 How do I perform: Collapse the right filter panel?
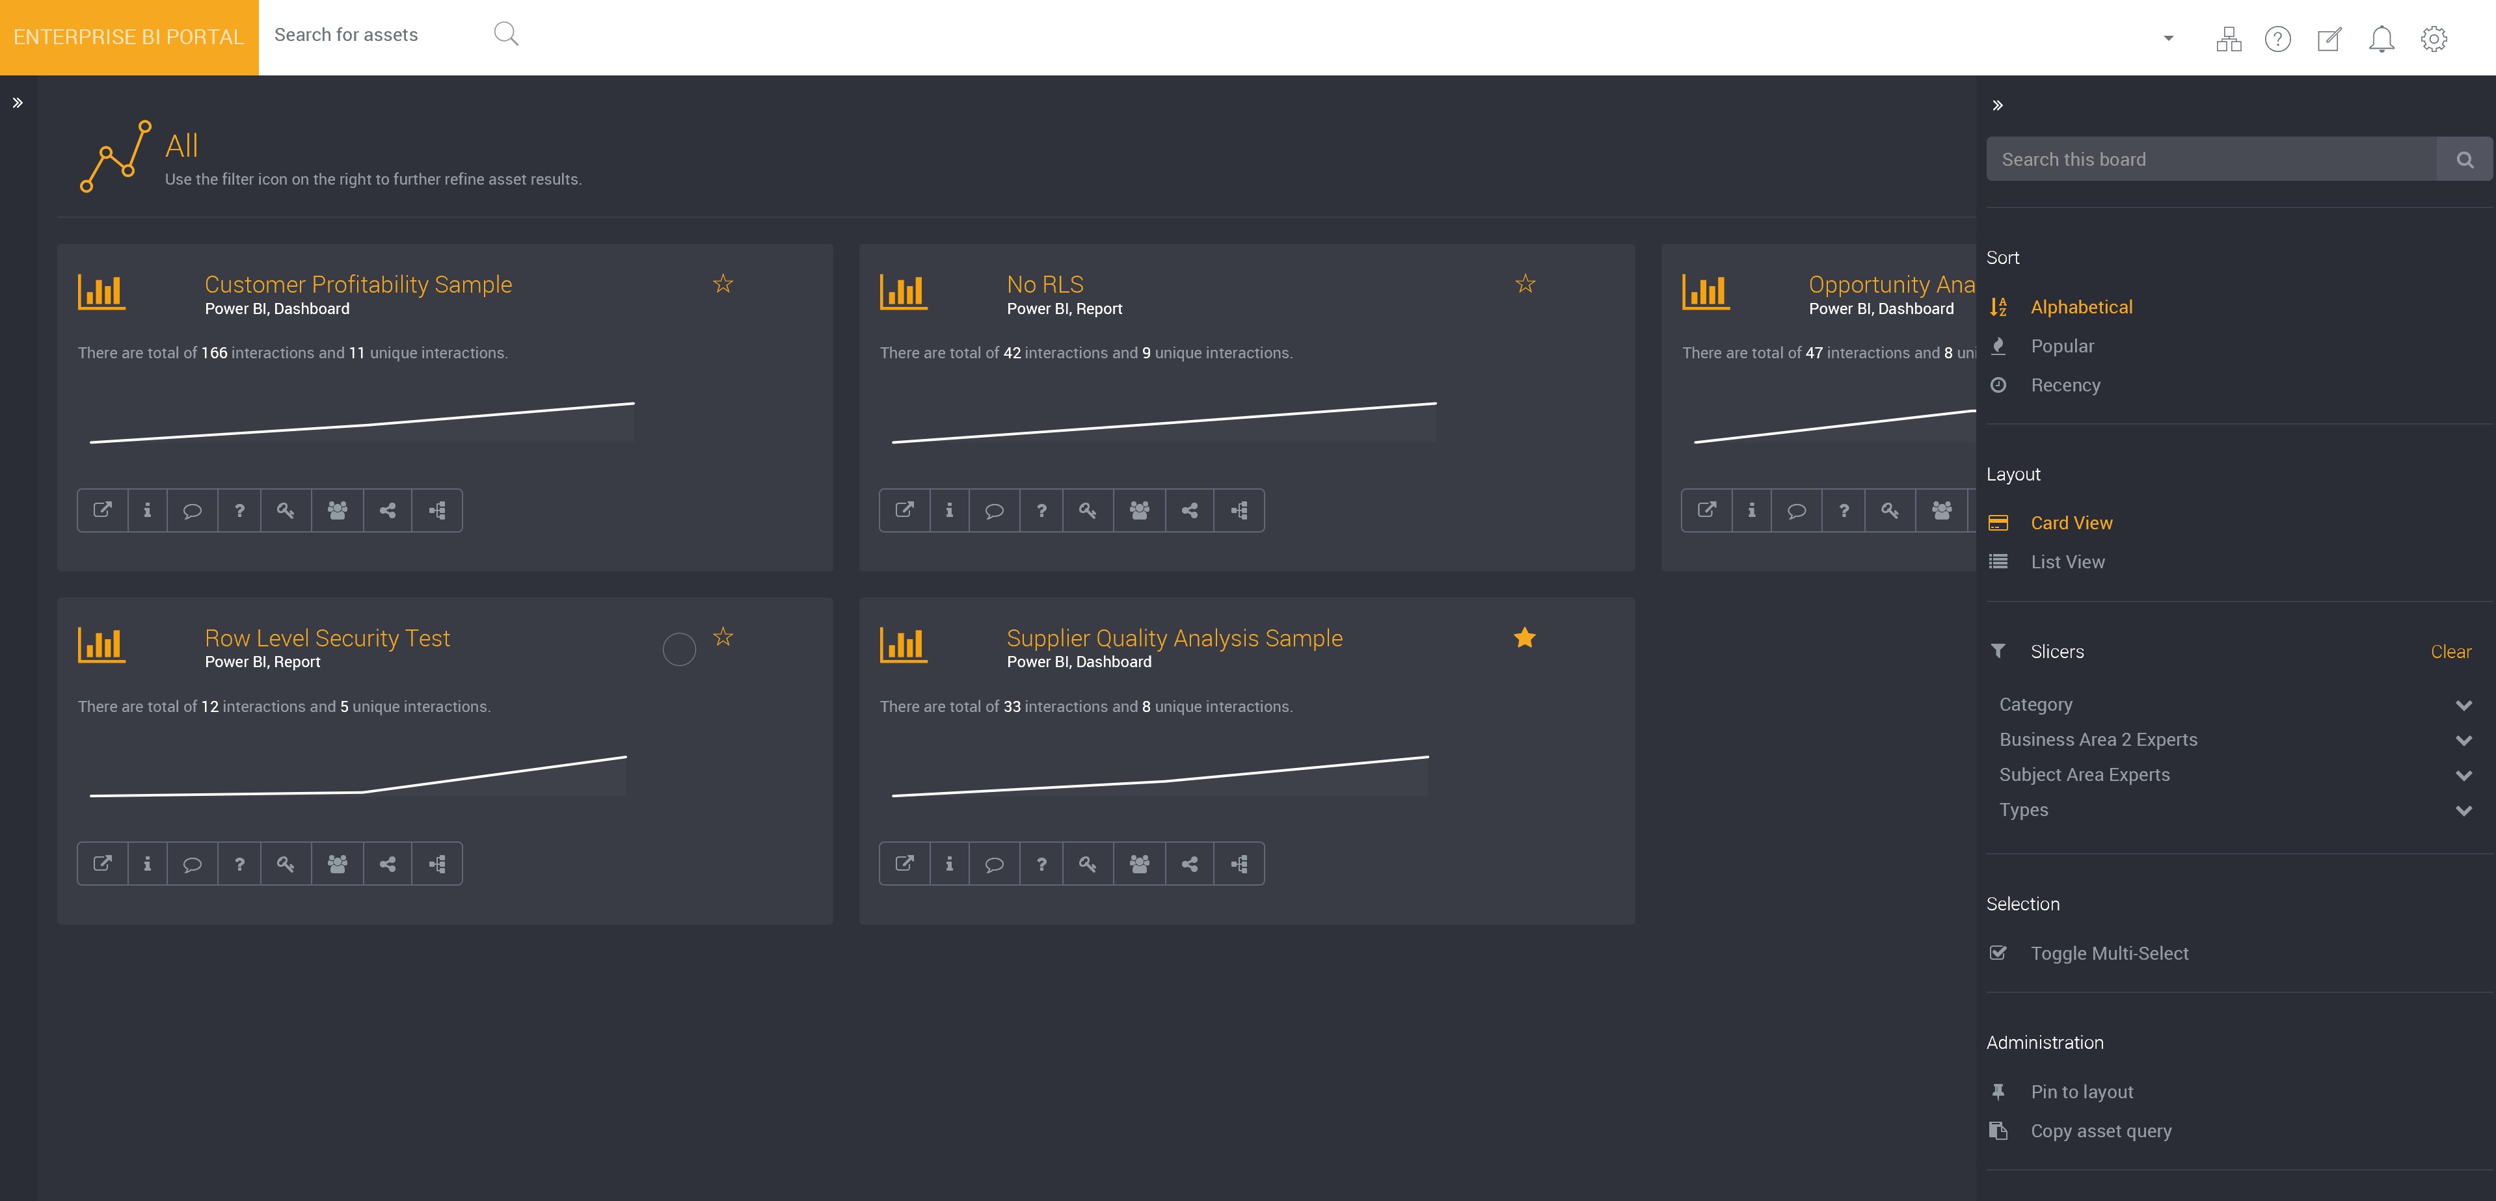pos(1997,105)
